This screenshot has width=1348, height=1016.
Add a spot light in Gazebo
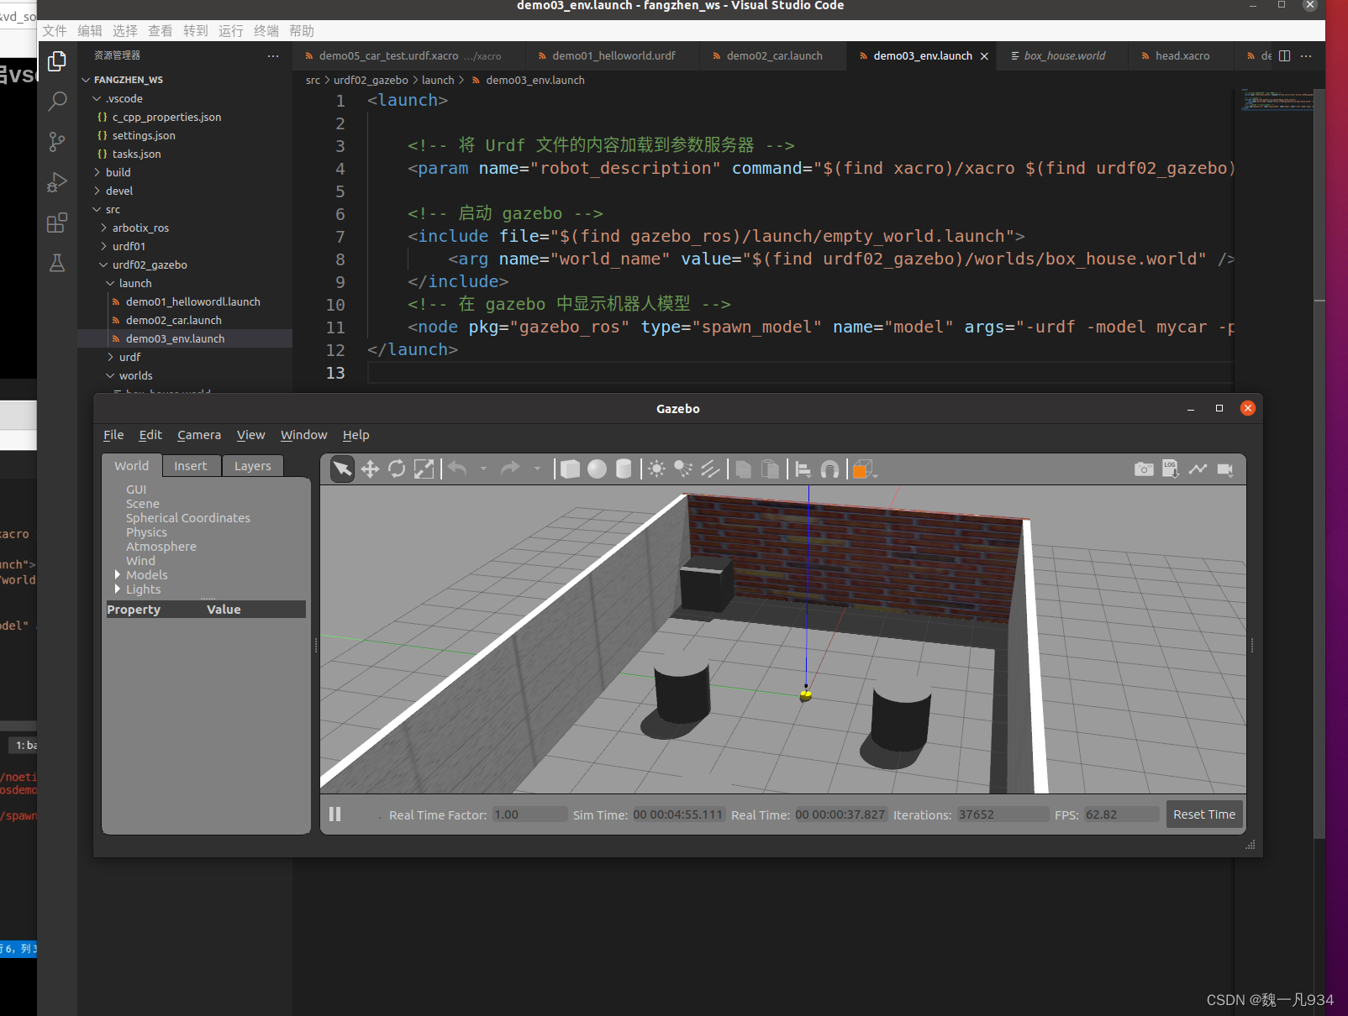tap(683, 469)
